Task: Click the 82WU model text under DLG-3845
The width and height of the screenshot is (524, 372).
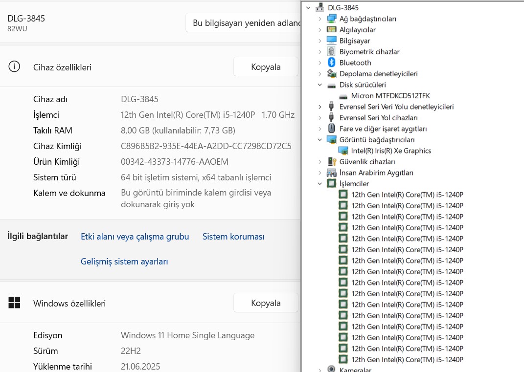Action: tap(18, 29)
